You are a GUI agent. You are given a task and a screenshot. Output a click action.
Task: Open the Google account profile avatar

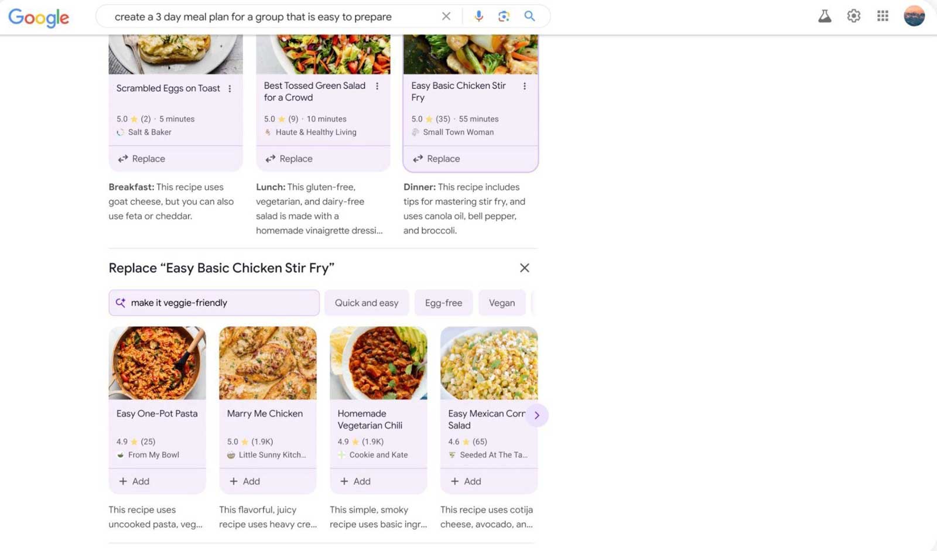[x=914, y=16]
